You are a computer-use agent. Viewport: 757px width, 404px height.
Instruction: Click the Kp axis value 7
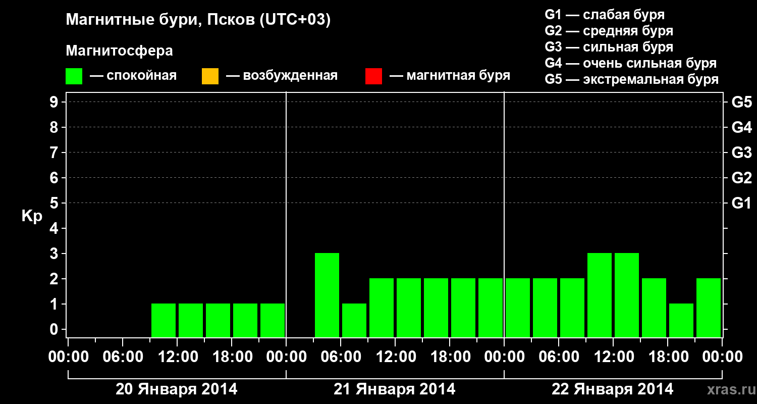point(55,153)
